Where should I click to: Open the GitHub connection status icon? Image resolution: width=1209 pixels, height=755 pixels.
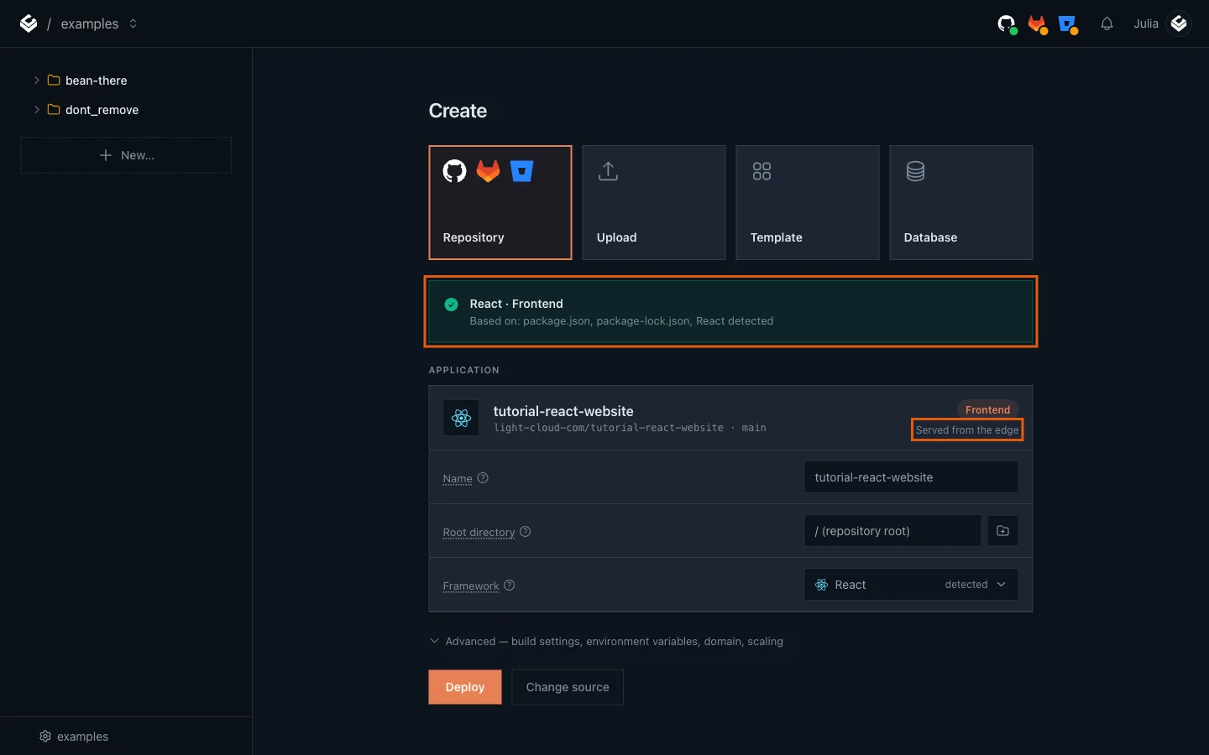(1007, 24)
